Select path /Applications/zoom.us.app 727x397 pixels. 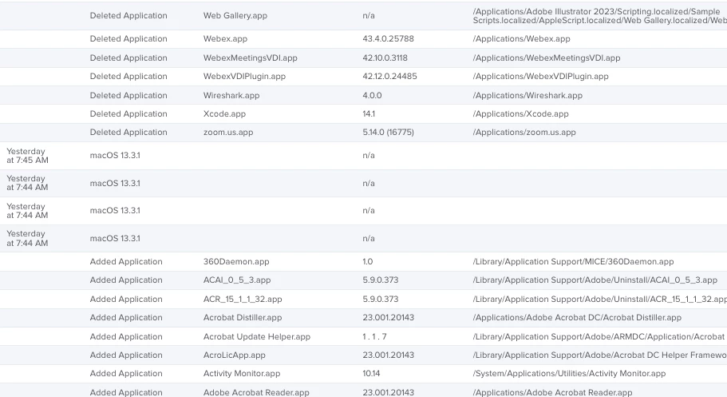[524, 133]
